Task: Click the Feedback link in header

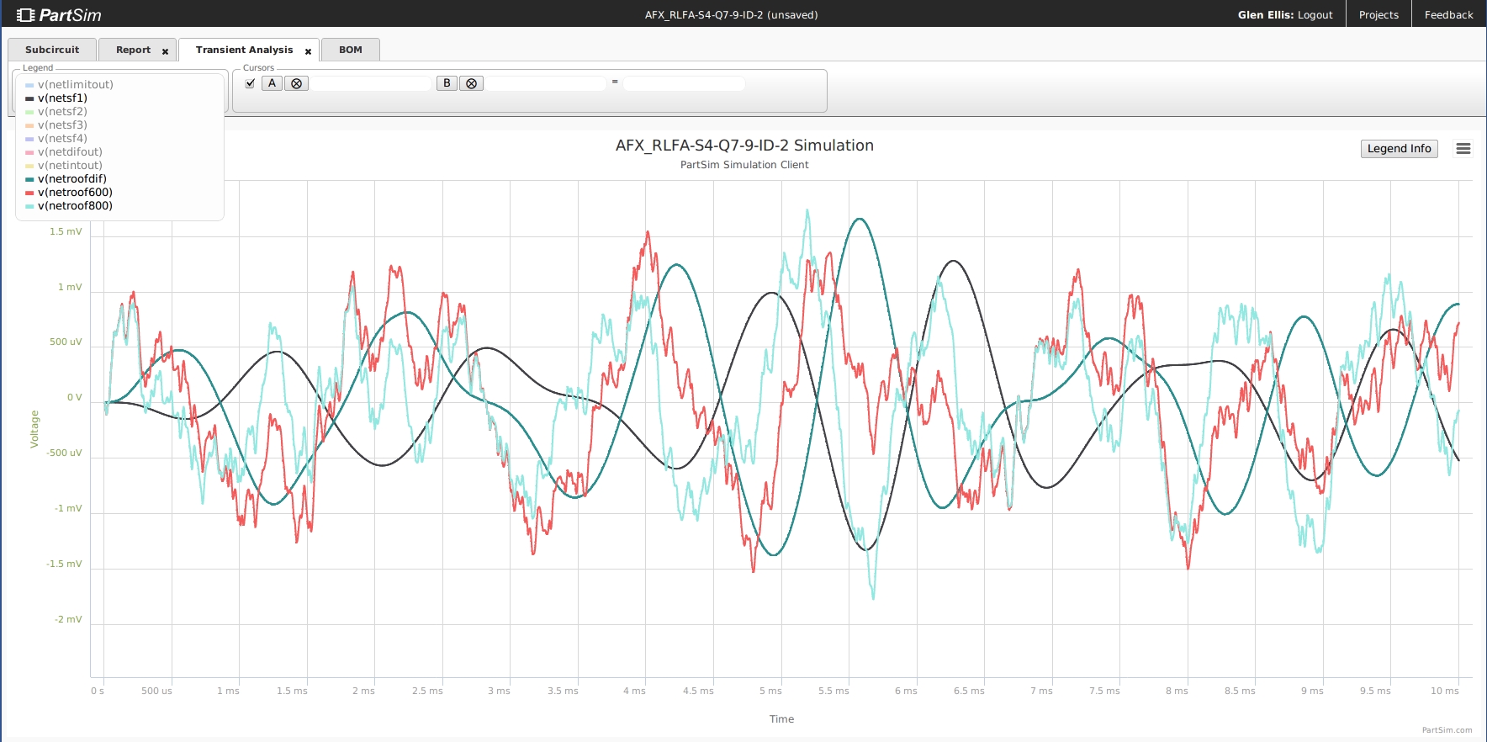Action: [1448, 14]
